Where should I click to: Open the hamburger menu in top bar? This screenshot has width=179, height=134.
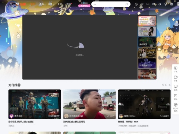[x=11, y=4]
